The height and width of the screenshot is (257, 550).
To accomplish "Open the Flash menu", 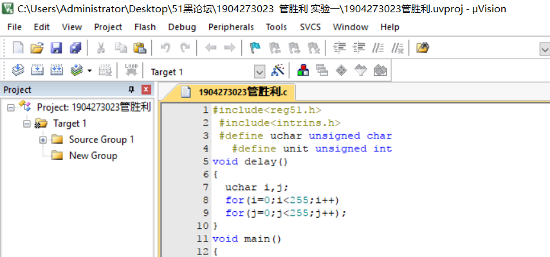I will (x=145, y=27).
